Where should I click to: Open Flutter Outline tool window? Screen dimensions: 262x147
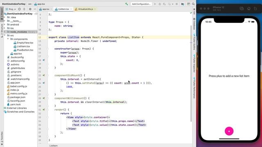194,42
